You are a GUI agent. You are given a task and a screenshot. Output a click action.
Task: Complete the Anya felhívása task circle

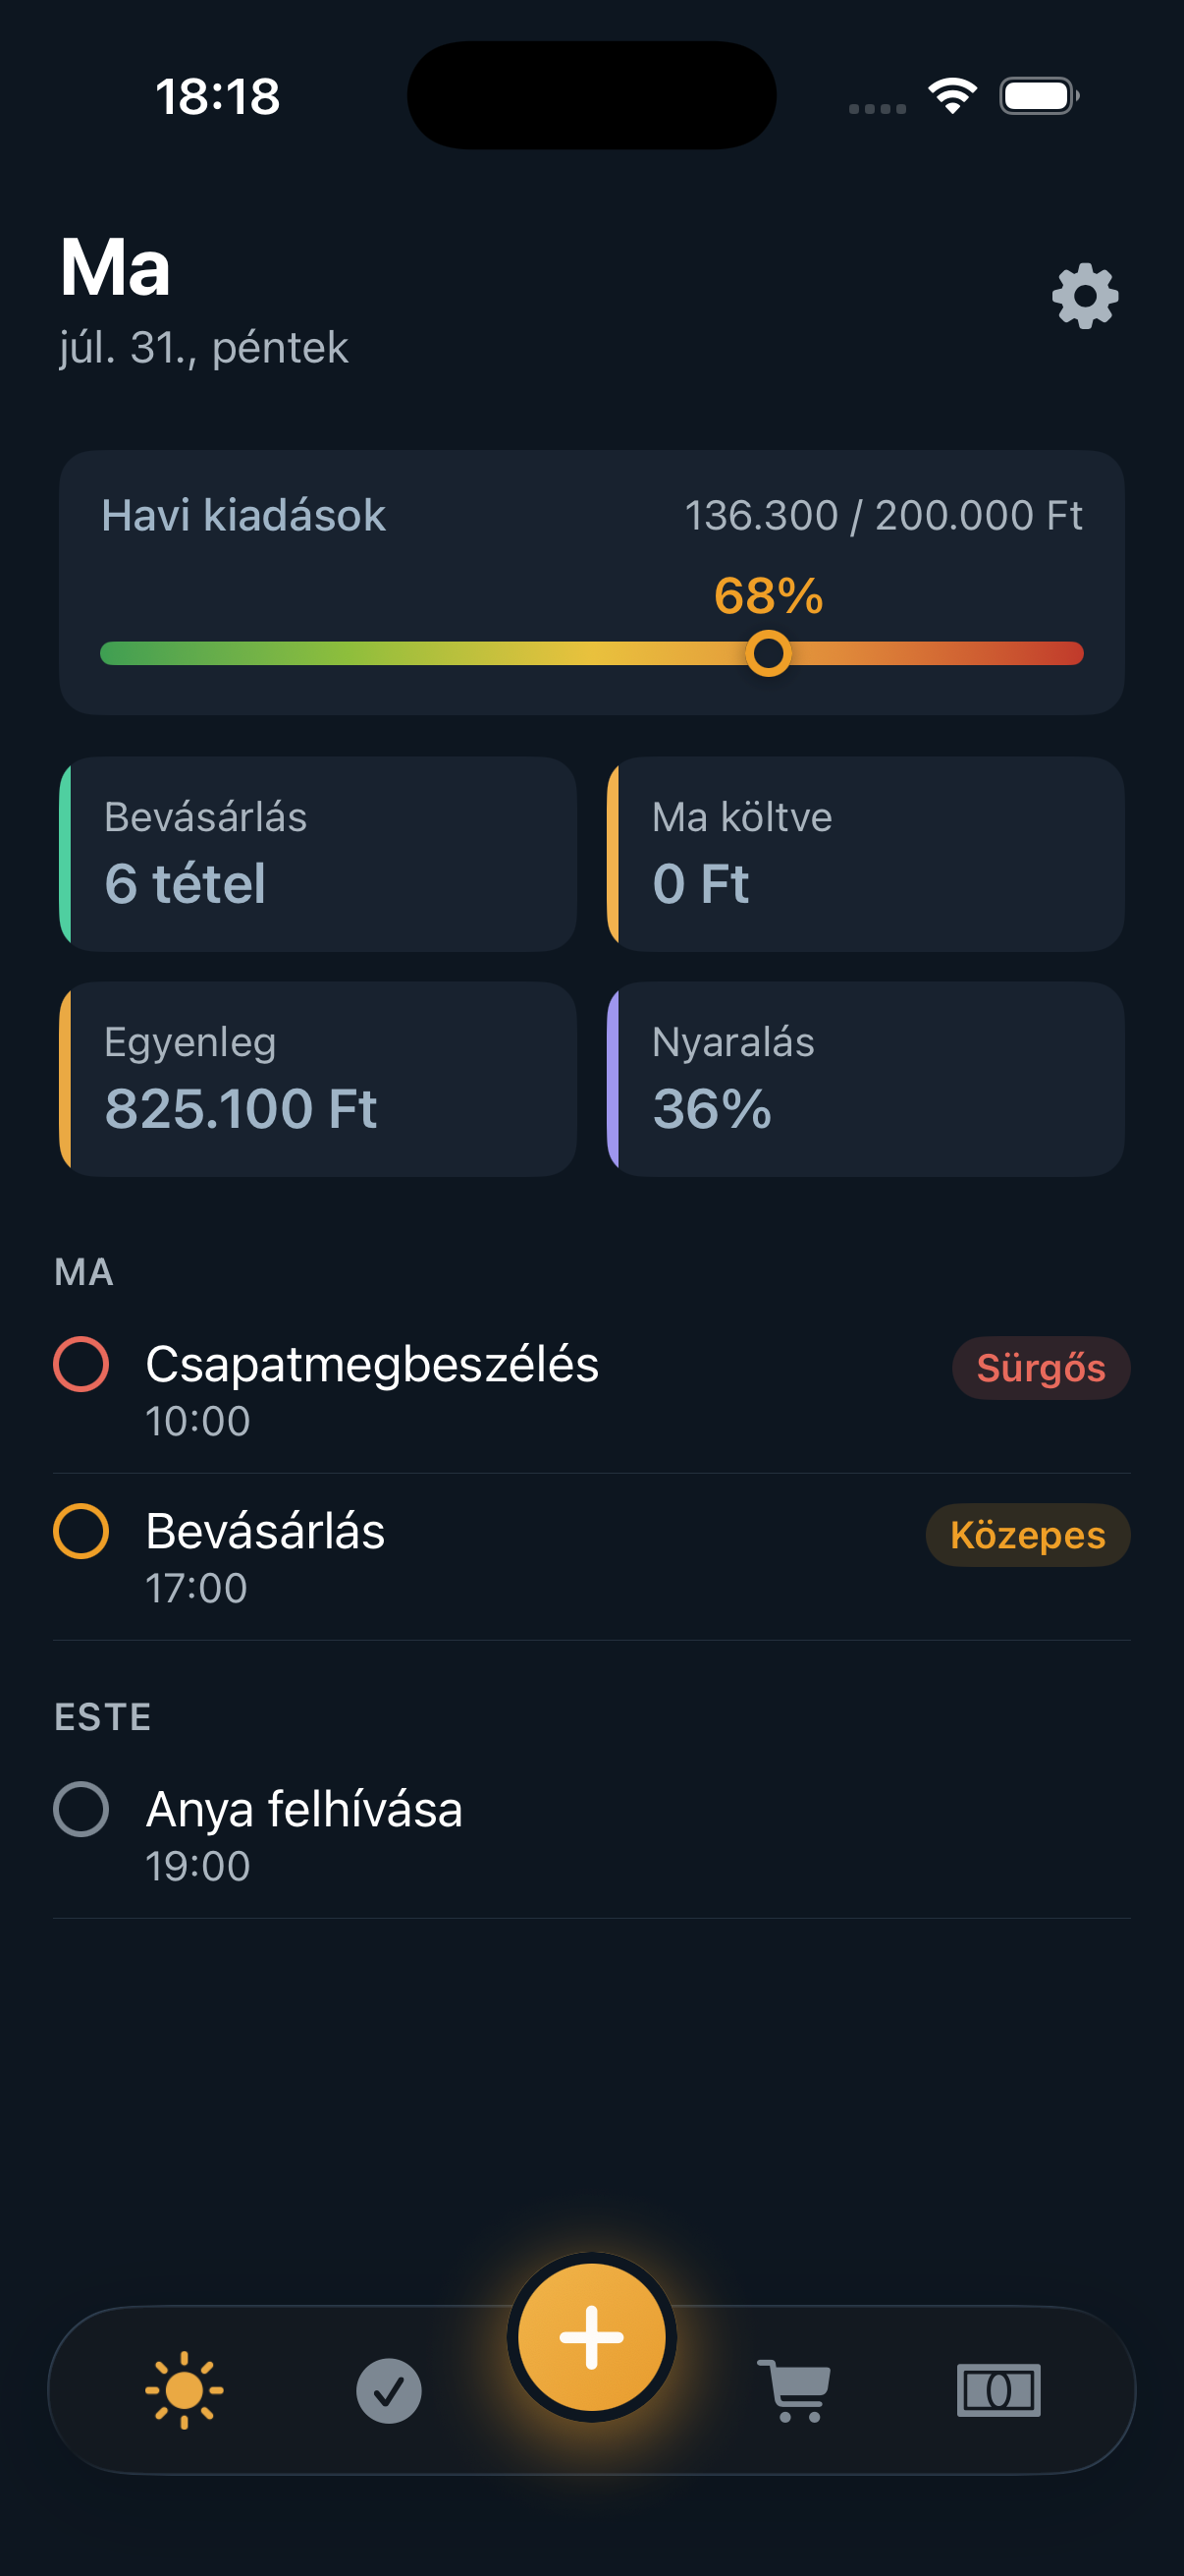tap(81, 1809)
